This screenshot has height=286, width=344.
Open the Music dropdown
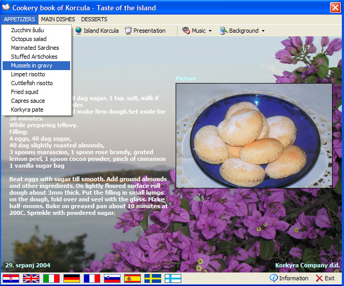click(197, 31)
